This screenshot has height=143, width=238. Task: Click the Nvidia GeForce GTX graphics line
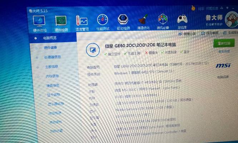point(145,108)
